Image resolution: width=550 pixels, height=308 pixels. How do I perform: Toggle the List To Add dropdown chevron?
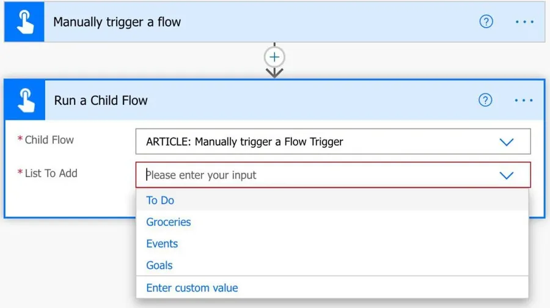point(507,175)
